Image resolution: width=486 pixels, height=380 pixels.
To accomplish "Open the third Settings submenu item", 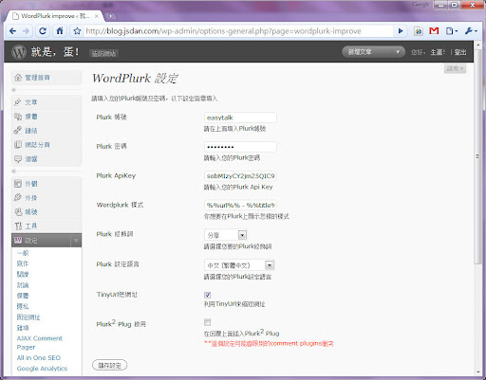I will point(23,274).
